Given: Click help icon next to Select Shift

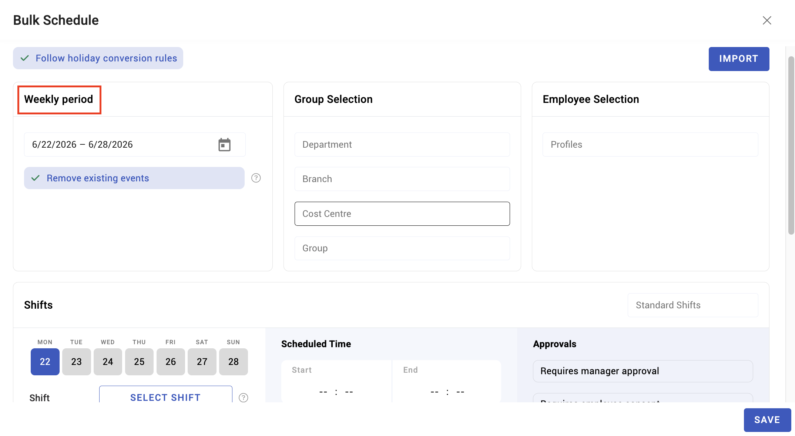Looking at the screenshot, I should pos(244,398).
